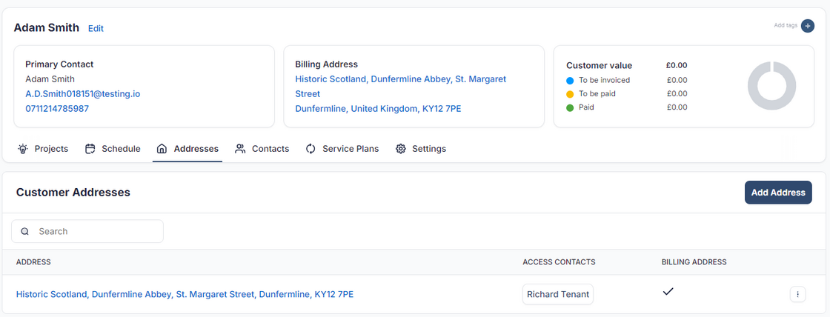Click the Addresses house icon
This screenshot has height=317, width=830.
(162, 149)
